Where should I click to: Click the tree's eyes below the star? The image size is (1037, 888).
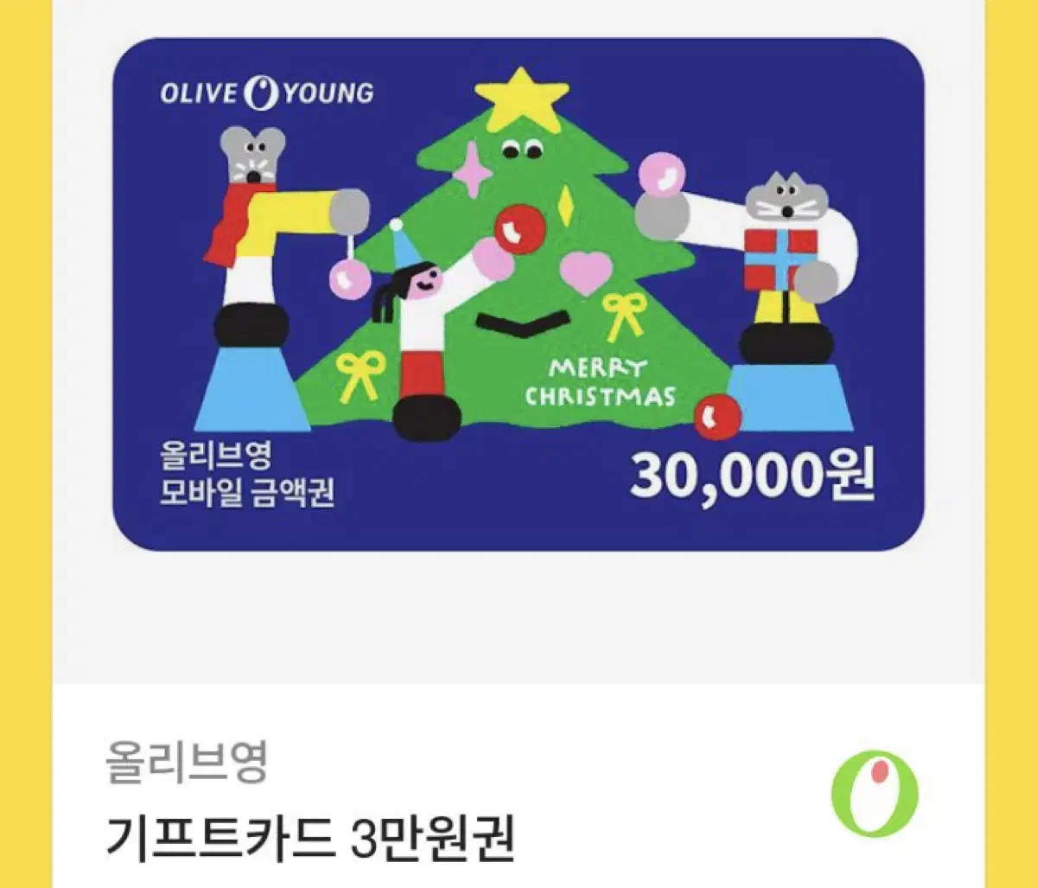(523, 150)
